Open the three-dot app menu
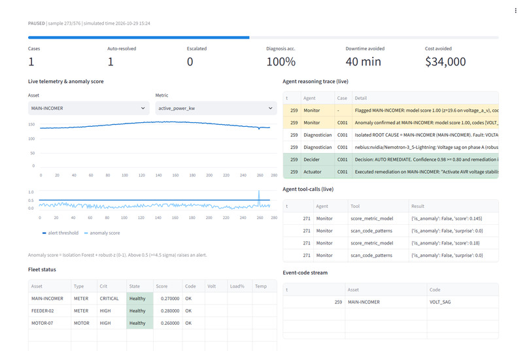Image resolution: width=527 pixels, height=351 pixels. (515, 10)
